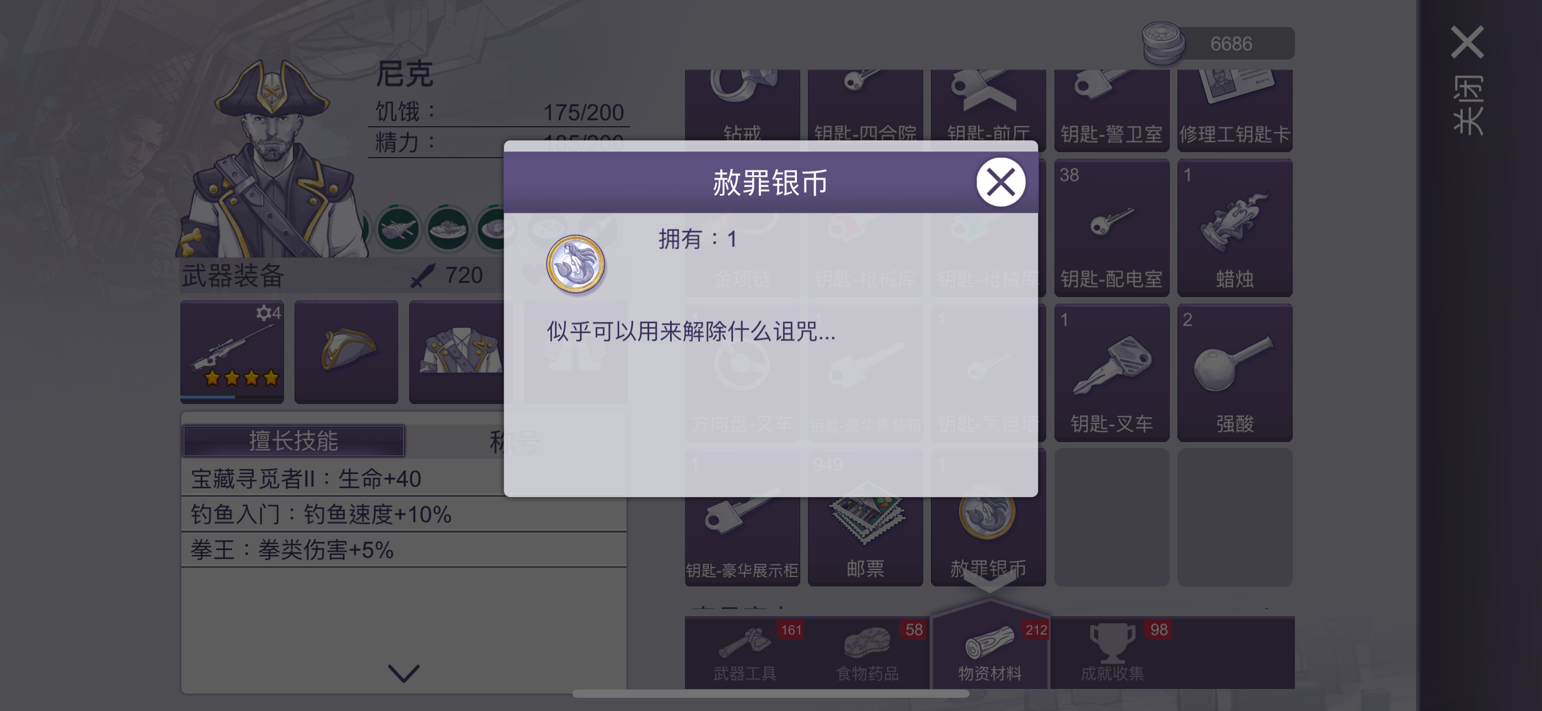Select the 擅长技能 skills tab
This screenshot has height=711, width=1542.
(293, 441)
